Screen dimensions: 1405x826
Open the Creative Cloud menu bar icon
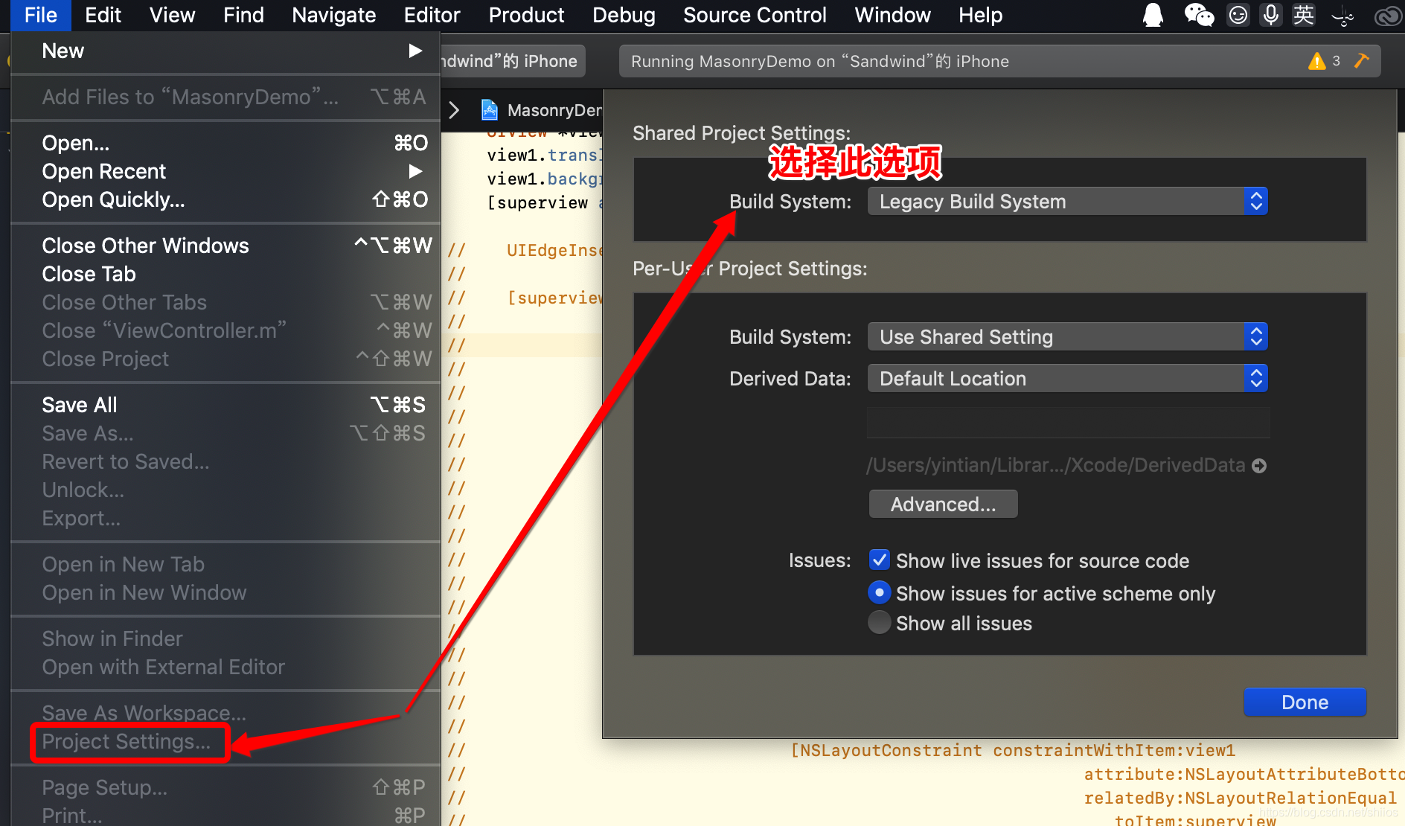pyautogui.click(x=1388, y=16)
